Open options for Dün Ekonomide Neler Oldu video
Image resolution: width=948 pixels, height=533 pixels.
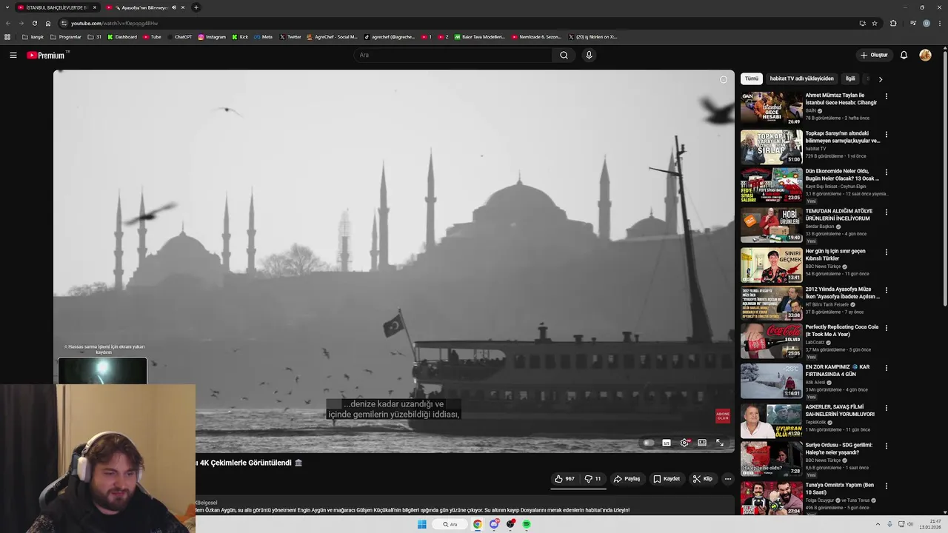(x=886, y=172)
